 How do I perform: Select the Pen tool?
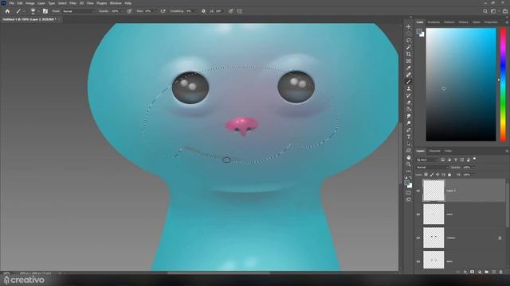coord(408,129)
